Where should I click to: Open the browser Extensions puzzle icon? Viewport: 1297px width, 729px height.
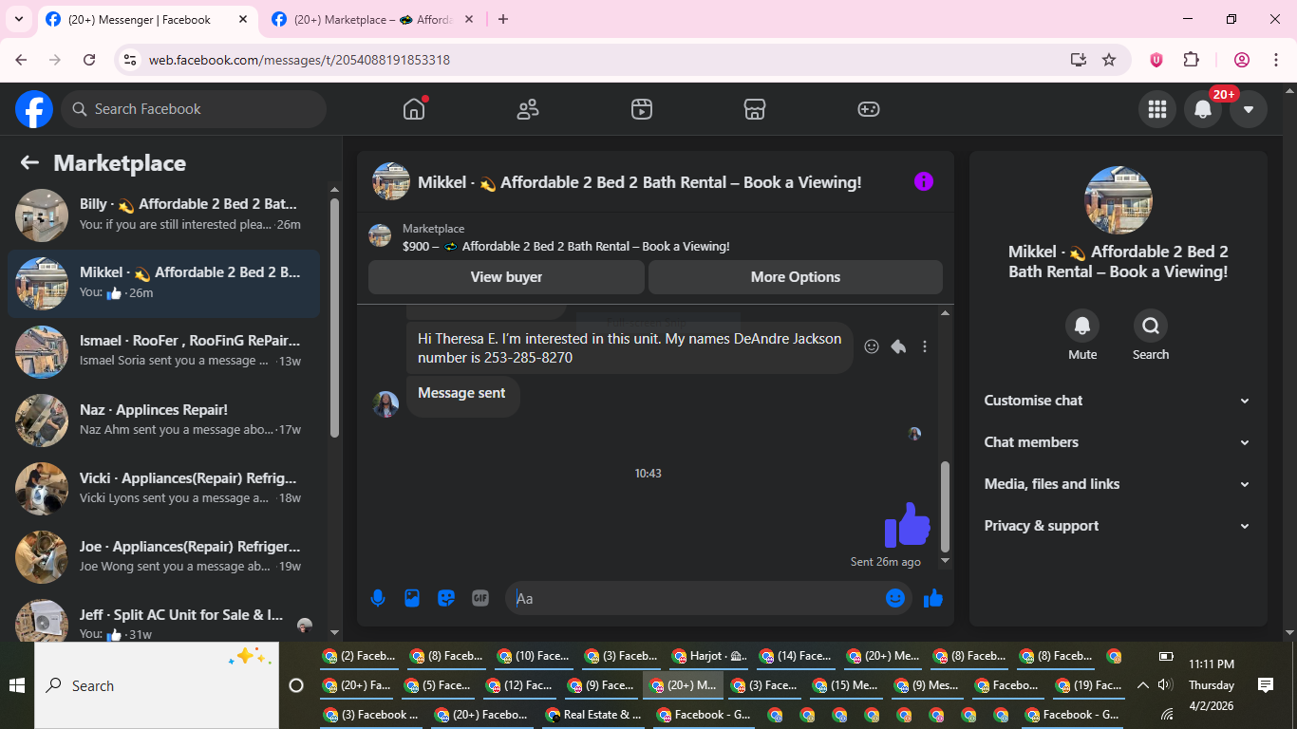(x=1191, y=60)
